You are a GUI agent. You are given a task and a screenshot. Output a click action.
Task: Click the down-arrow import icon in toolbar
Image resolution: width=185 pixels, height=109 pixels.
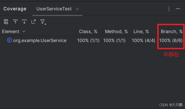pyautogui.click(x=24, y=22)
